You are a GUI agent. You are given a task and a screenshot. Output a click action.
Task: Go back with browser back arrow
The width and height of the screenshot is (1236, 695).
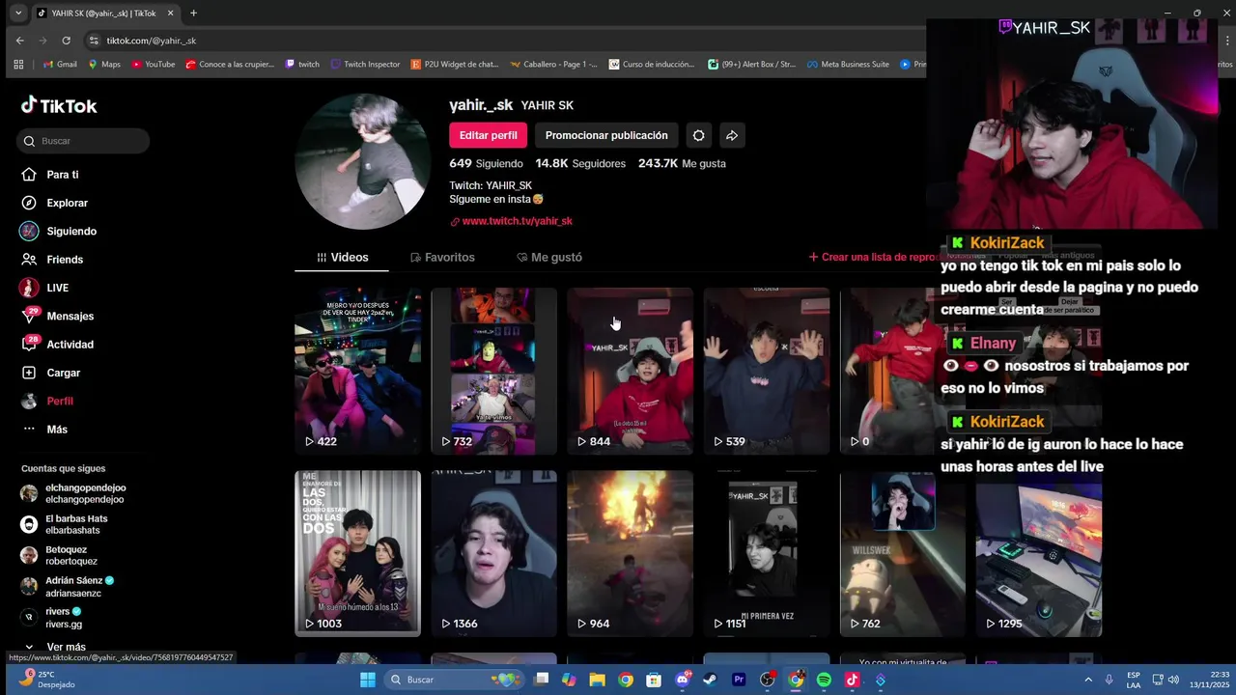click(x=19, y=41)
